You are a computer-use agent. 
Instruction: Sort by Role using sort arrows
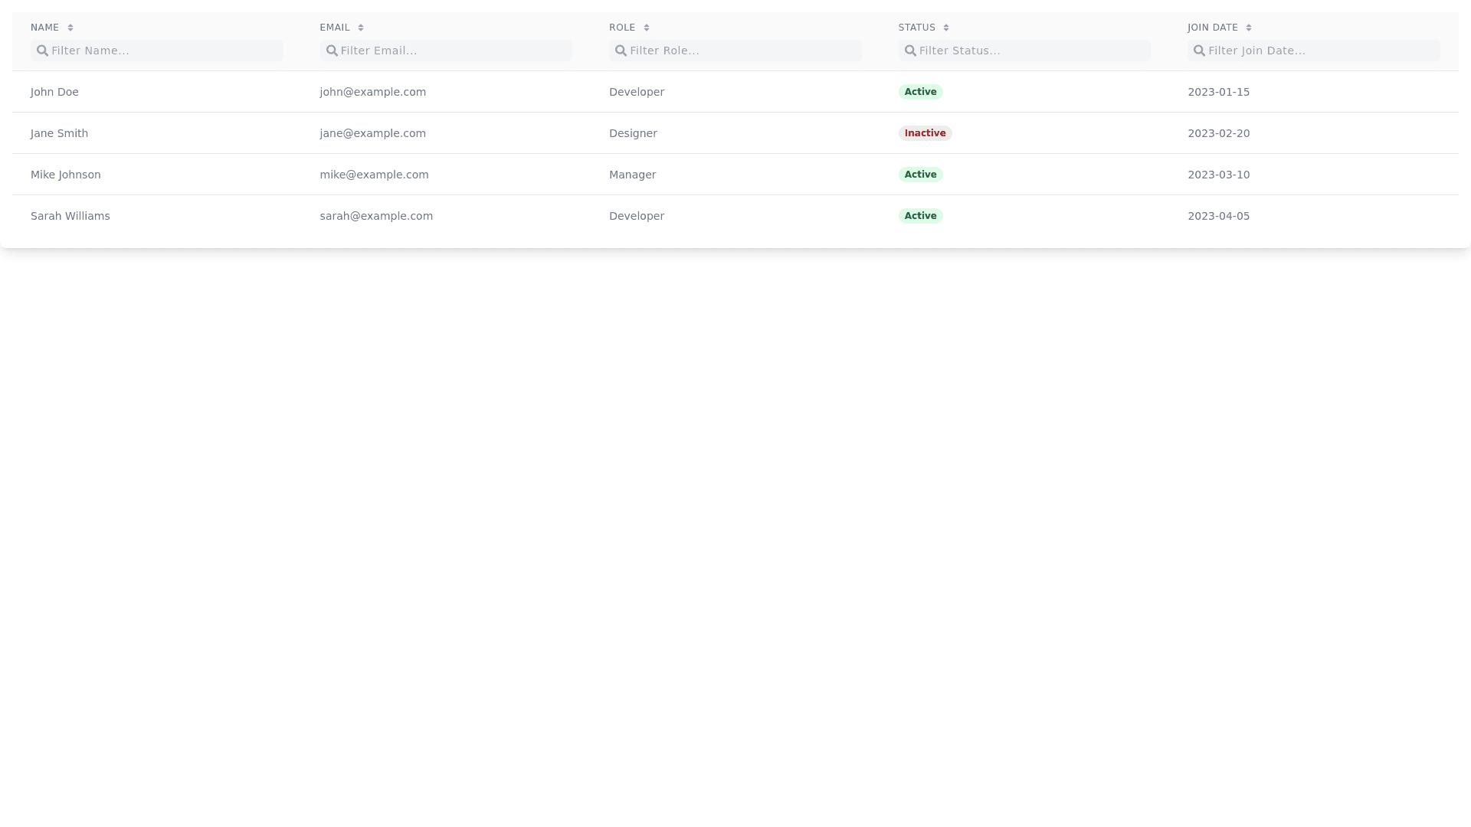(x=647, y=28)
